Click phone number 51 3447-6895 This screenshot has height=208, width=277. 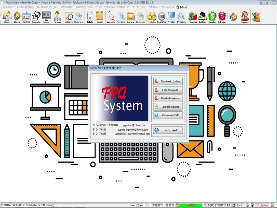pos(99,134)
